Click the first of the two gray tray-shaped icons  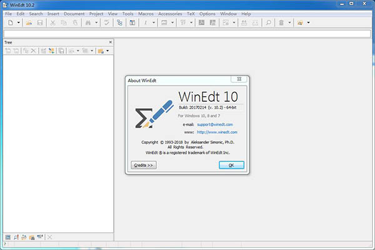[x=244, y=22]
